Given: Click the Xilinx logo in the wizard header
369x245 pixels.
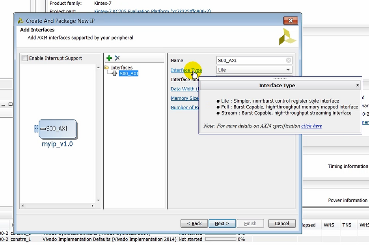Looking at the screenshot, I should click(287, 36).
